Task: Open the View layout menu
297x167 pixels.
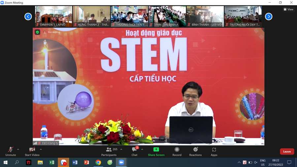Action: 288,9
